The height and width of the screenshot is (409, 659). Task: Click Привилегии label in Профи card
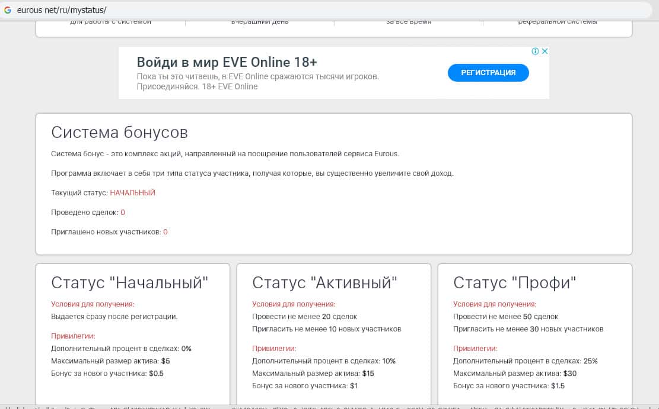[475, 349]
